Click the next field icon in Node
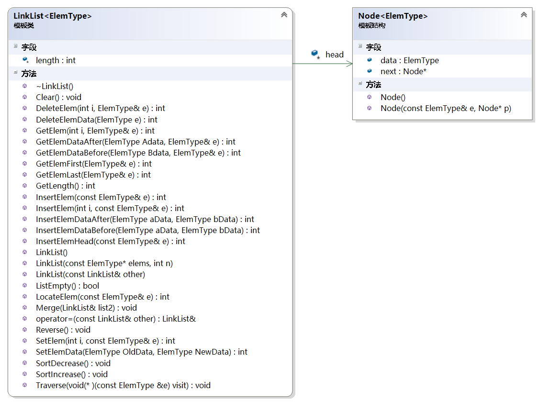This screenshot has height=402, width=539. (370, 71)
